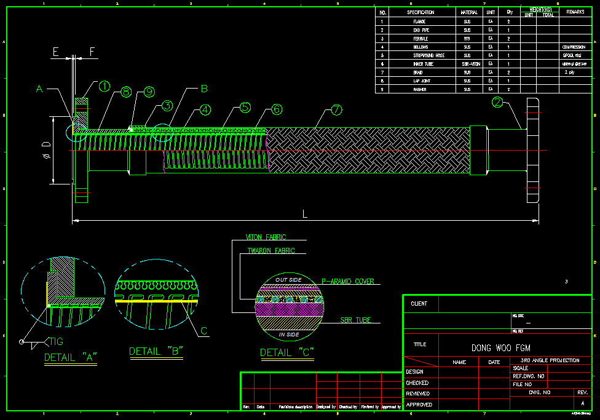The height and width of the screenshot is (420, 600).
Task: Pick balloon callout number 6
Action: (277, 109)
